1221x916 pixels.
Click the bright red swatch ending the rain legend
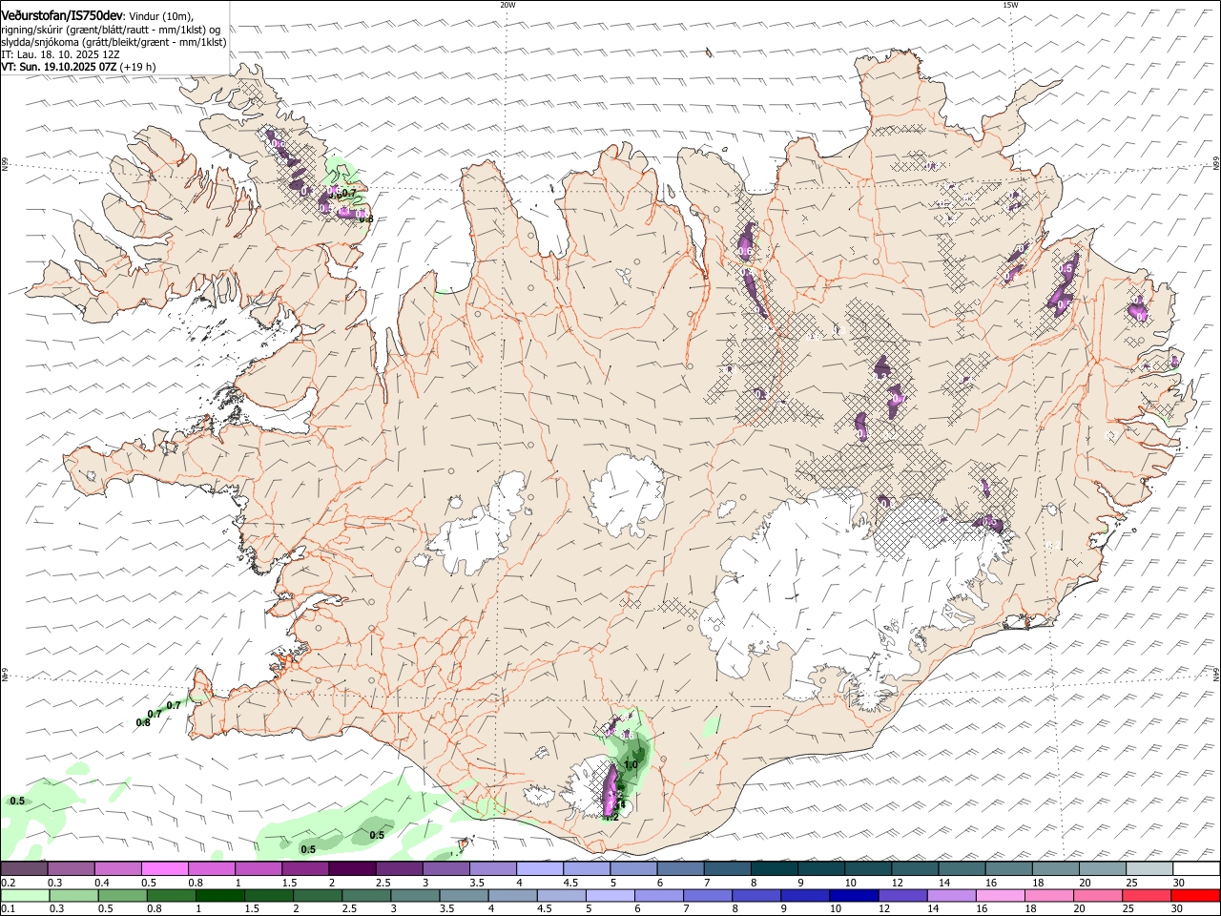(x=1196, y=895)
